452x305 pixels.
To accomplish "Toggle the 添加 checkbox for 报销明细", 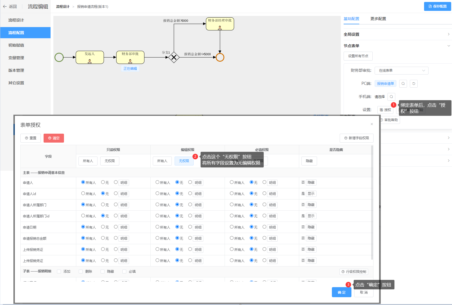I will pyautogui.click(x=59, y=272).
